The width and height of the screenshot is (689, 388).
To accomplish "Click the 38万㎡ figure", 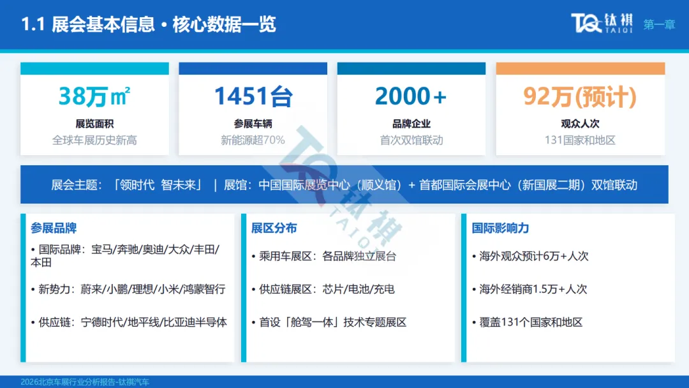I will coord(94,96).
